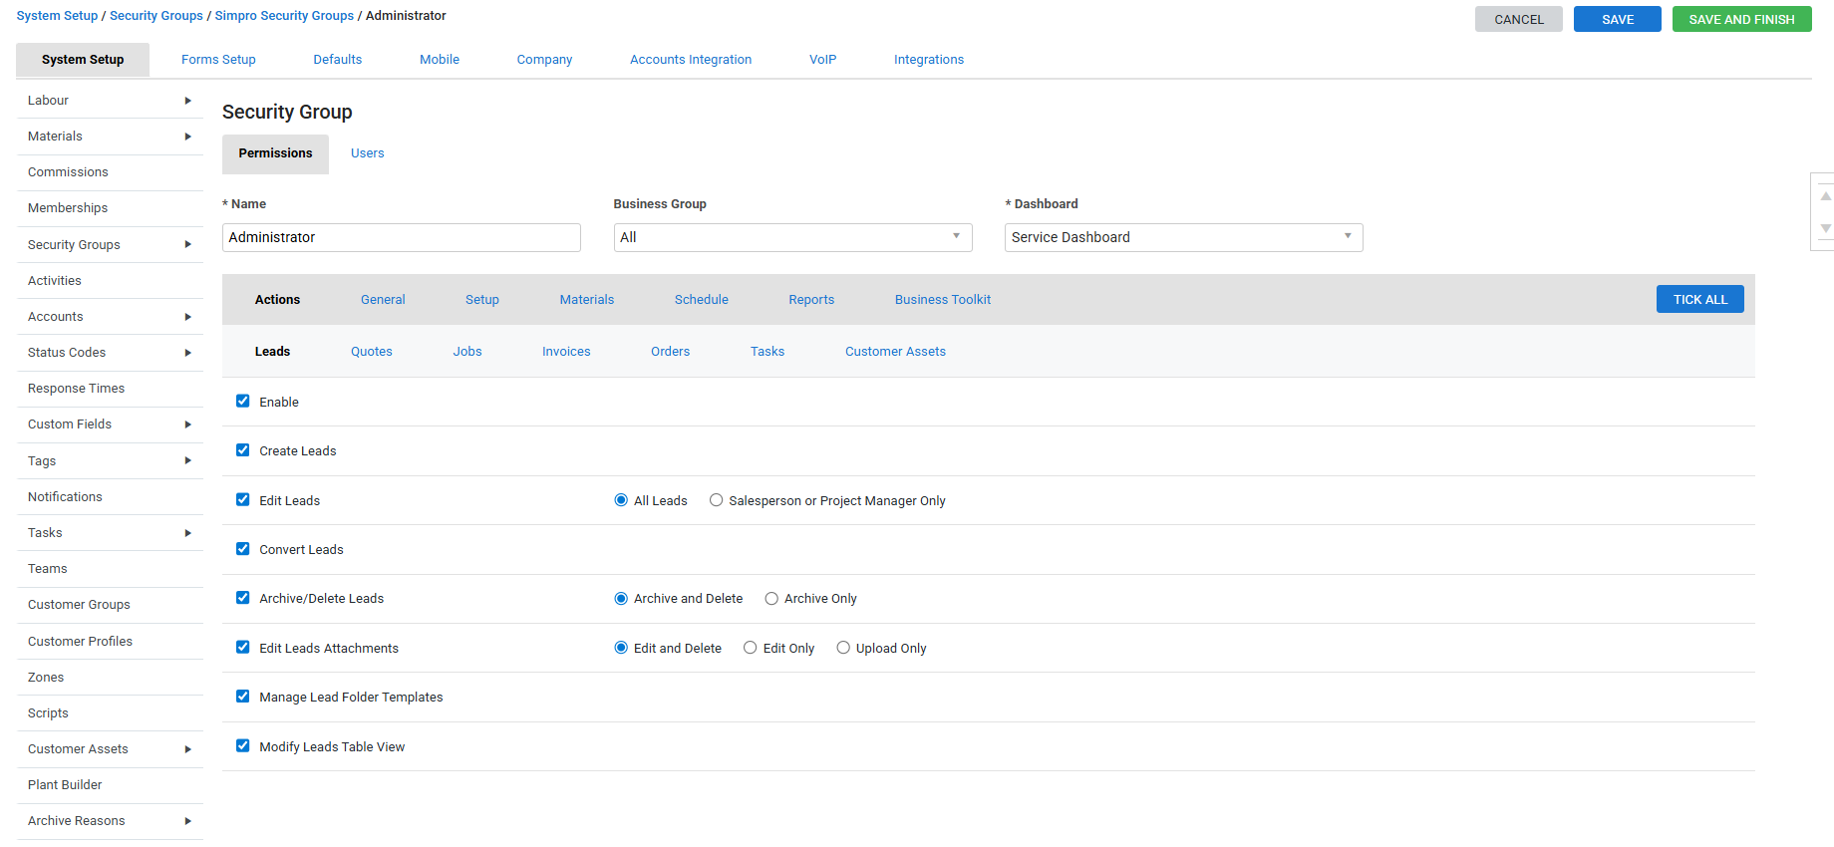Open the Quotes permissions tab
The image size is (1834, 847).
[x=371, y=352]
